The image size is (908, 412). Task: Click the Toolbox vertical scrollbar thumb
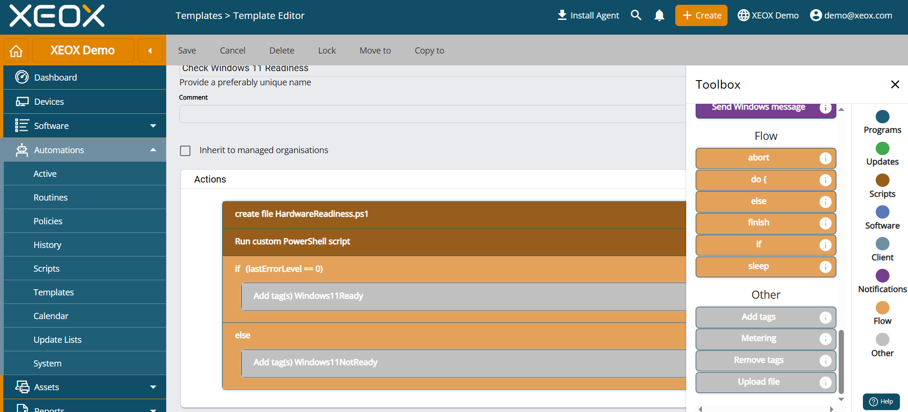(x=841, y=361)
